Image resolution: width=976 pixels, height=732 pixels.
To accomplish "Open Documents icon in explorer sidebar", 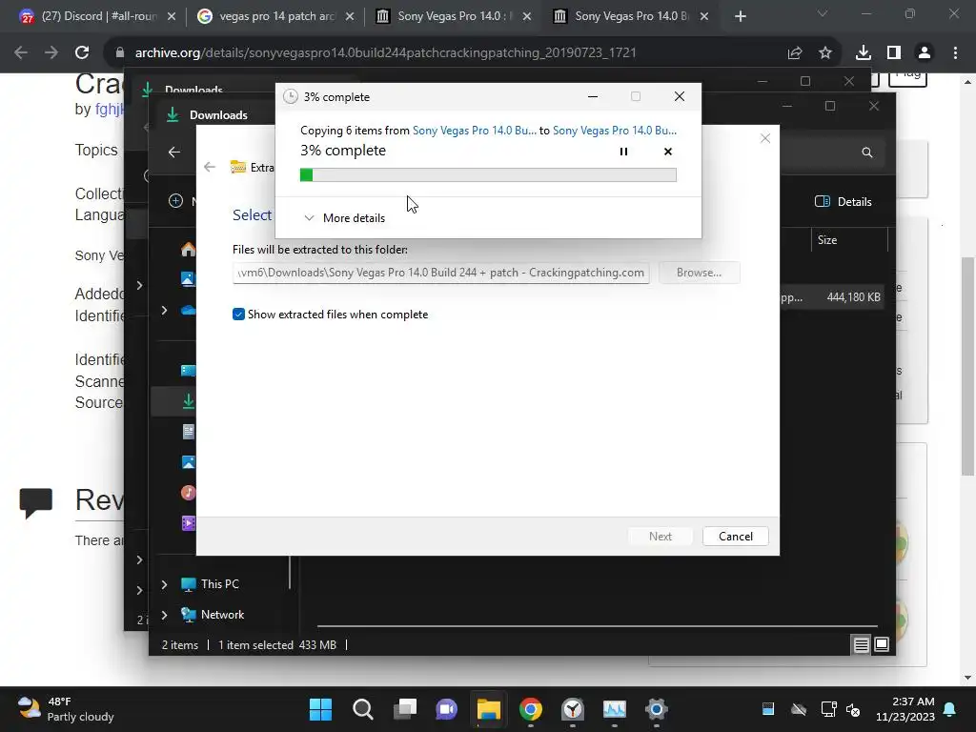I will [189, 432].
